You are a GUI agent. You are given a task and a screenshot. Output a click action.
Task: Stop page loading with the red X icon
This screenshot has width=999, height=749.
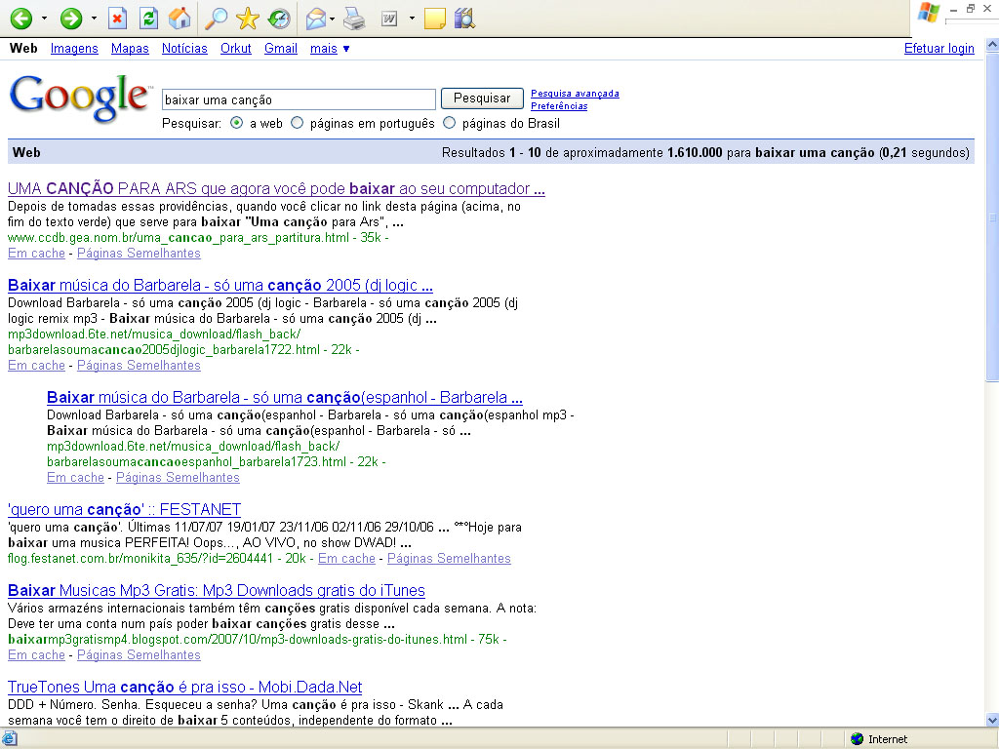117,18
